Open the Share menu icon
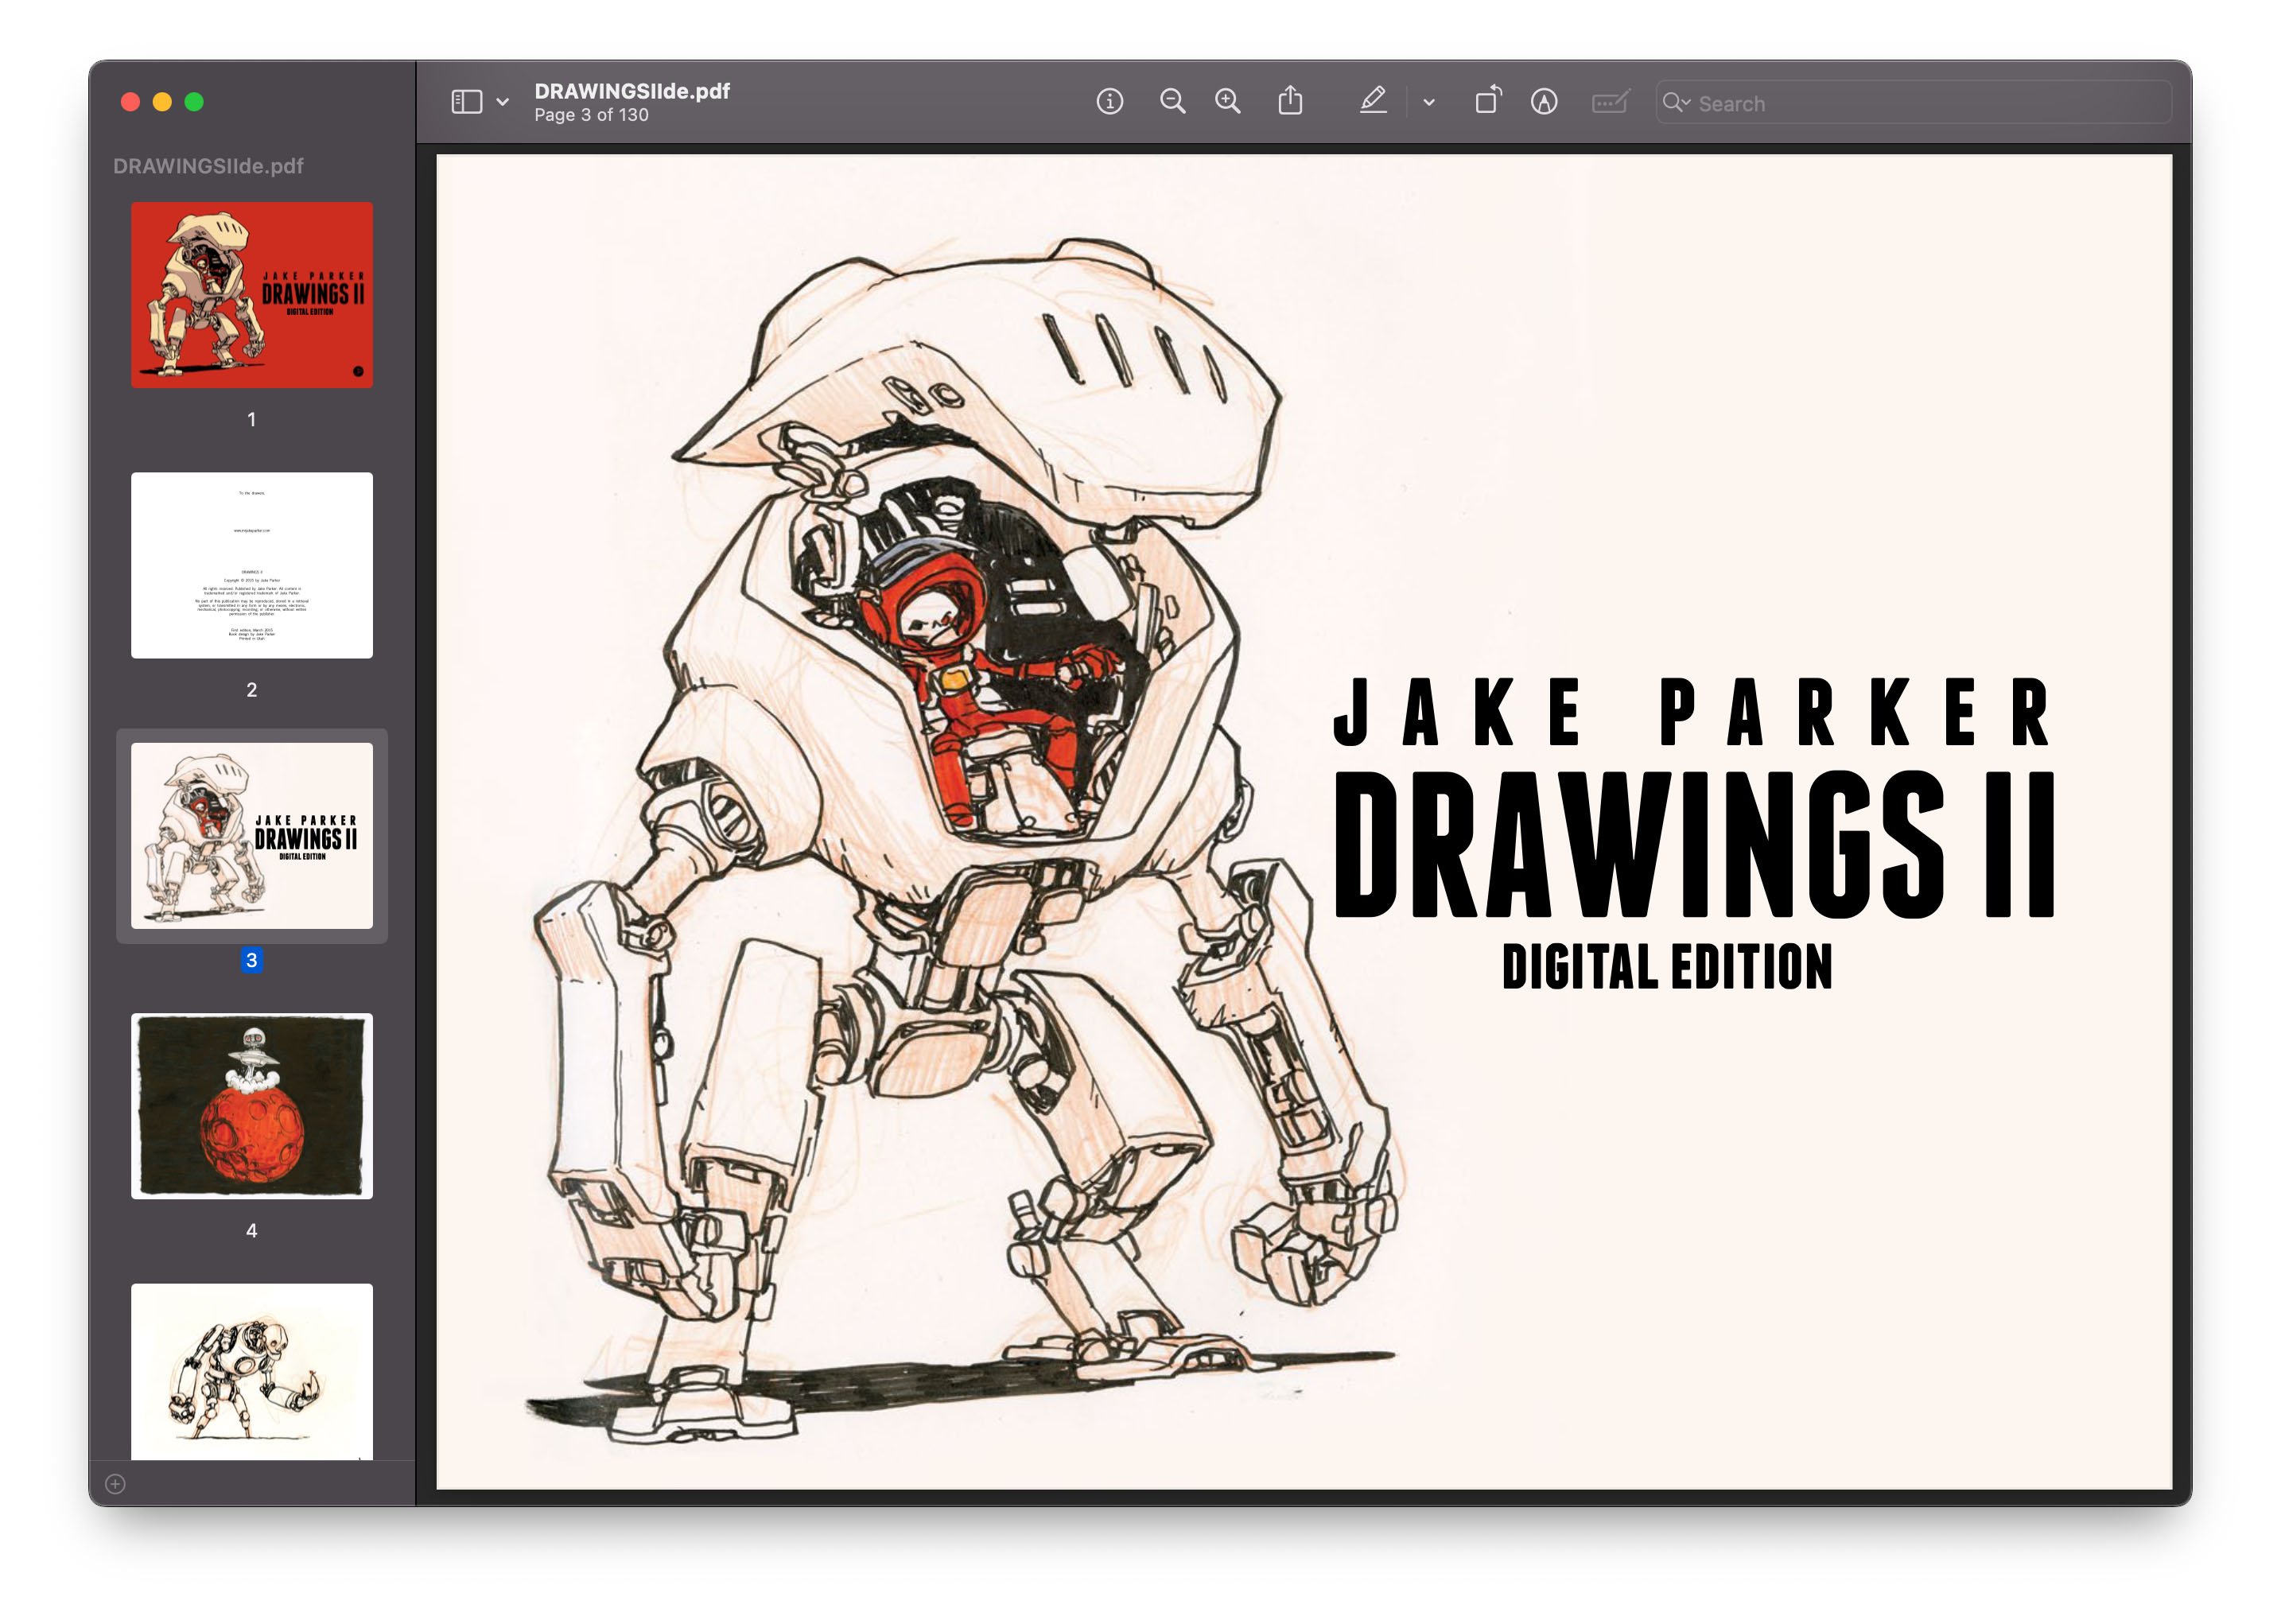 (x=1290, y=101)
